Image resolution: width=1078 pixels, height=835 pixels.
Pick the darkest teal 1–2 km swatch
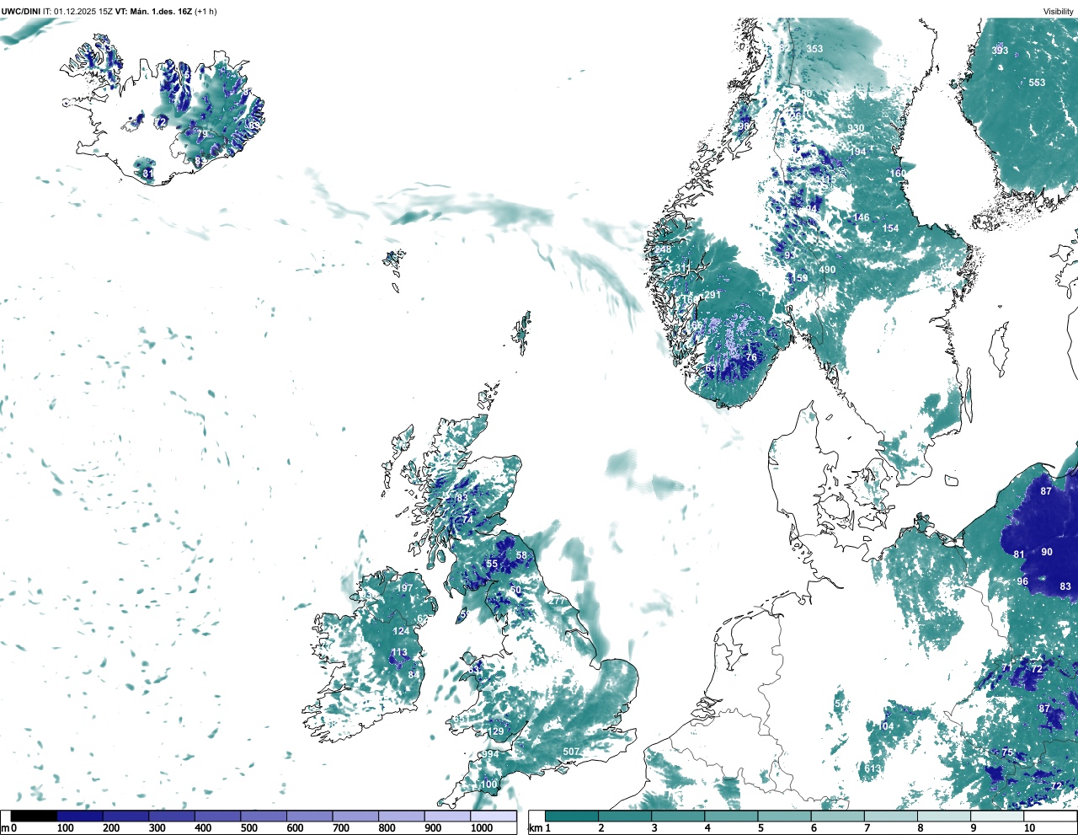point(572,816)
